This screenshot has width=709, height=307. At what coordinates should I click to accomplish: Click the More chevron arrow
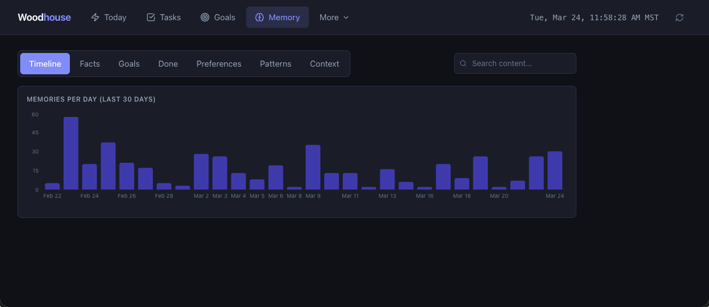point(345,17)
